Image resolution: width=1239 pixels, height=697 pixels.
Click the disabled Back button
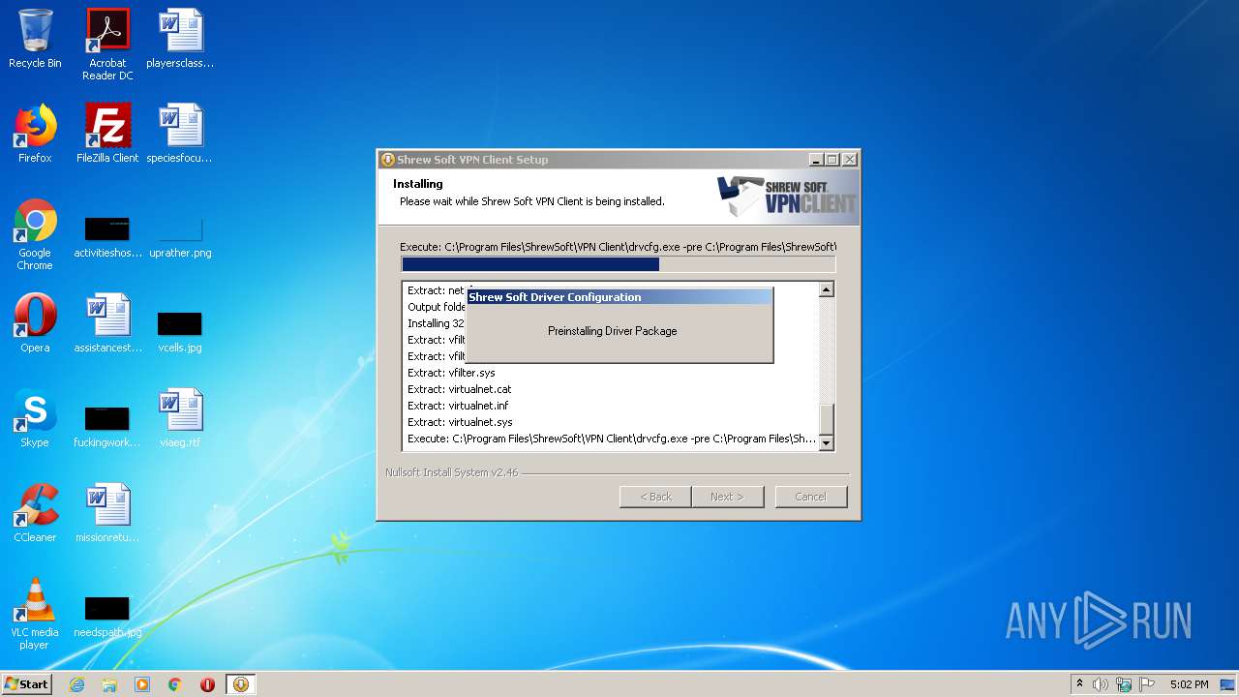coord(655,497)
